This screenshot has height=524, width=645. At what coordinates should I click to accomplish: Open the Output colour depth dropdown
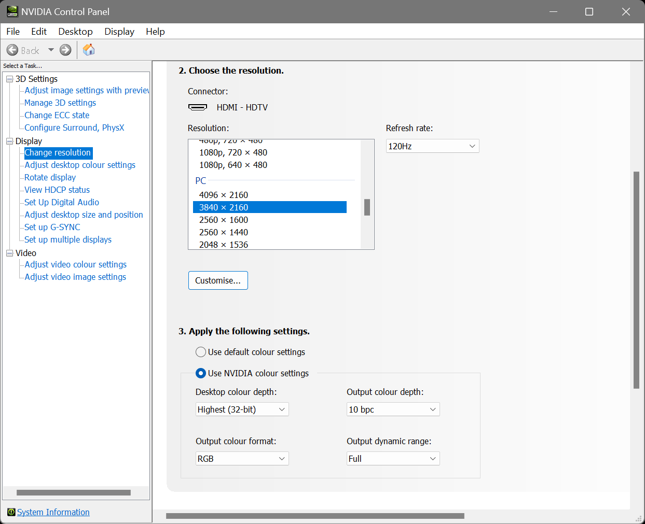point(393,409)
